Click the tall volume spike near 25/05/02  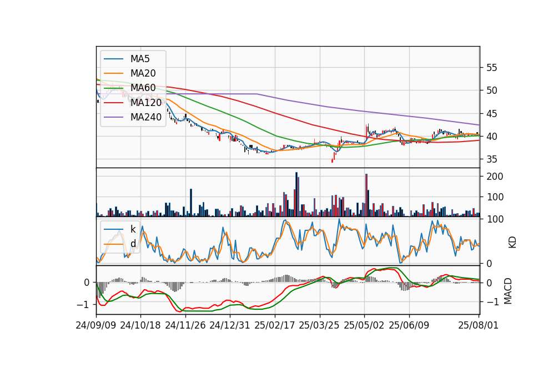[366, 195]
